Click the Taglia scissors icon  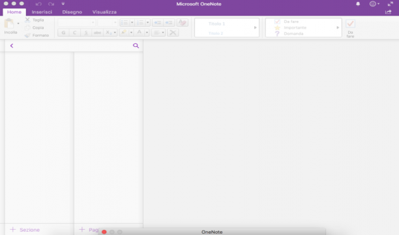coord(27,20)
